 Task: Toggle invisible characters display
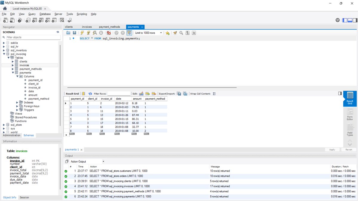(x=188, y=33)
